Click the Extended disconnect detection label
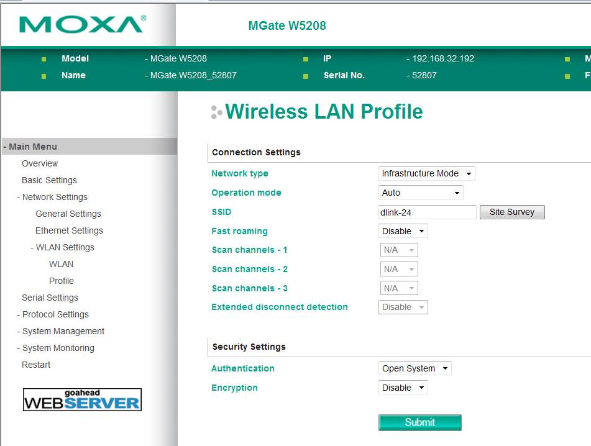591x446 pixels. tap(279, 307)
